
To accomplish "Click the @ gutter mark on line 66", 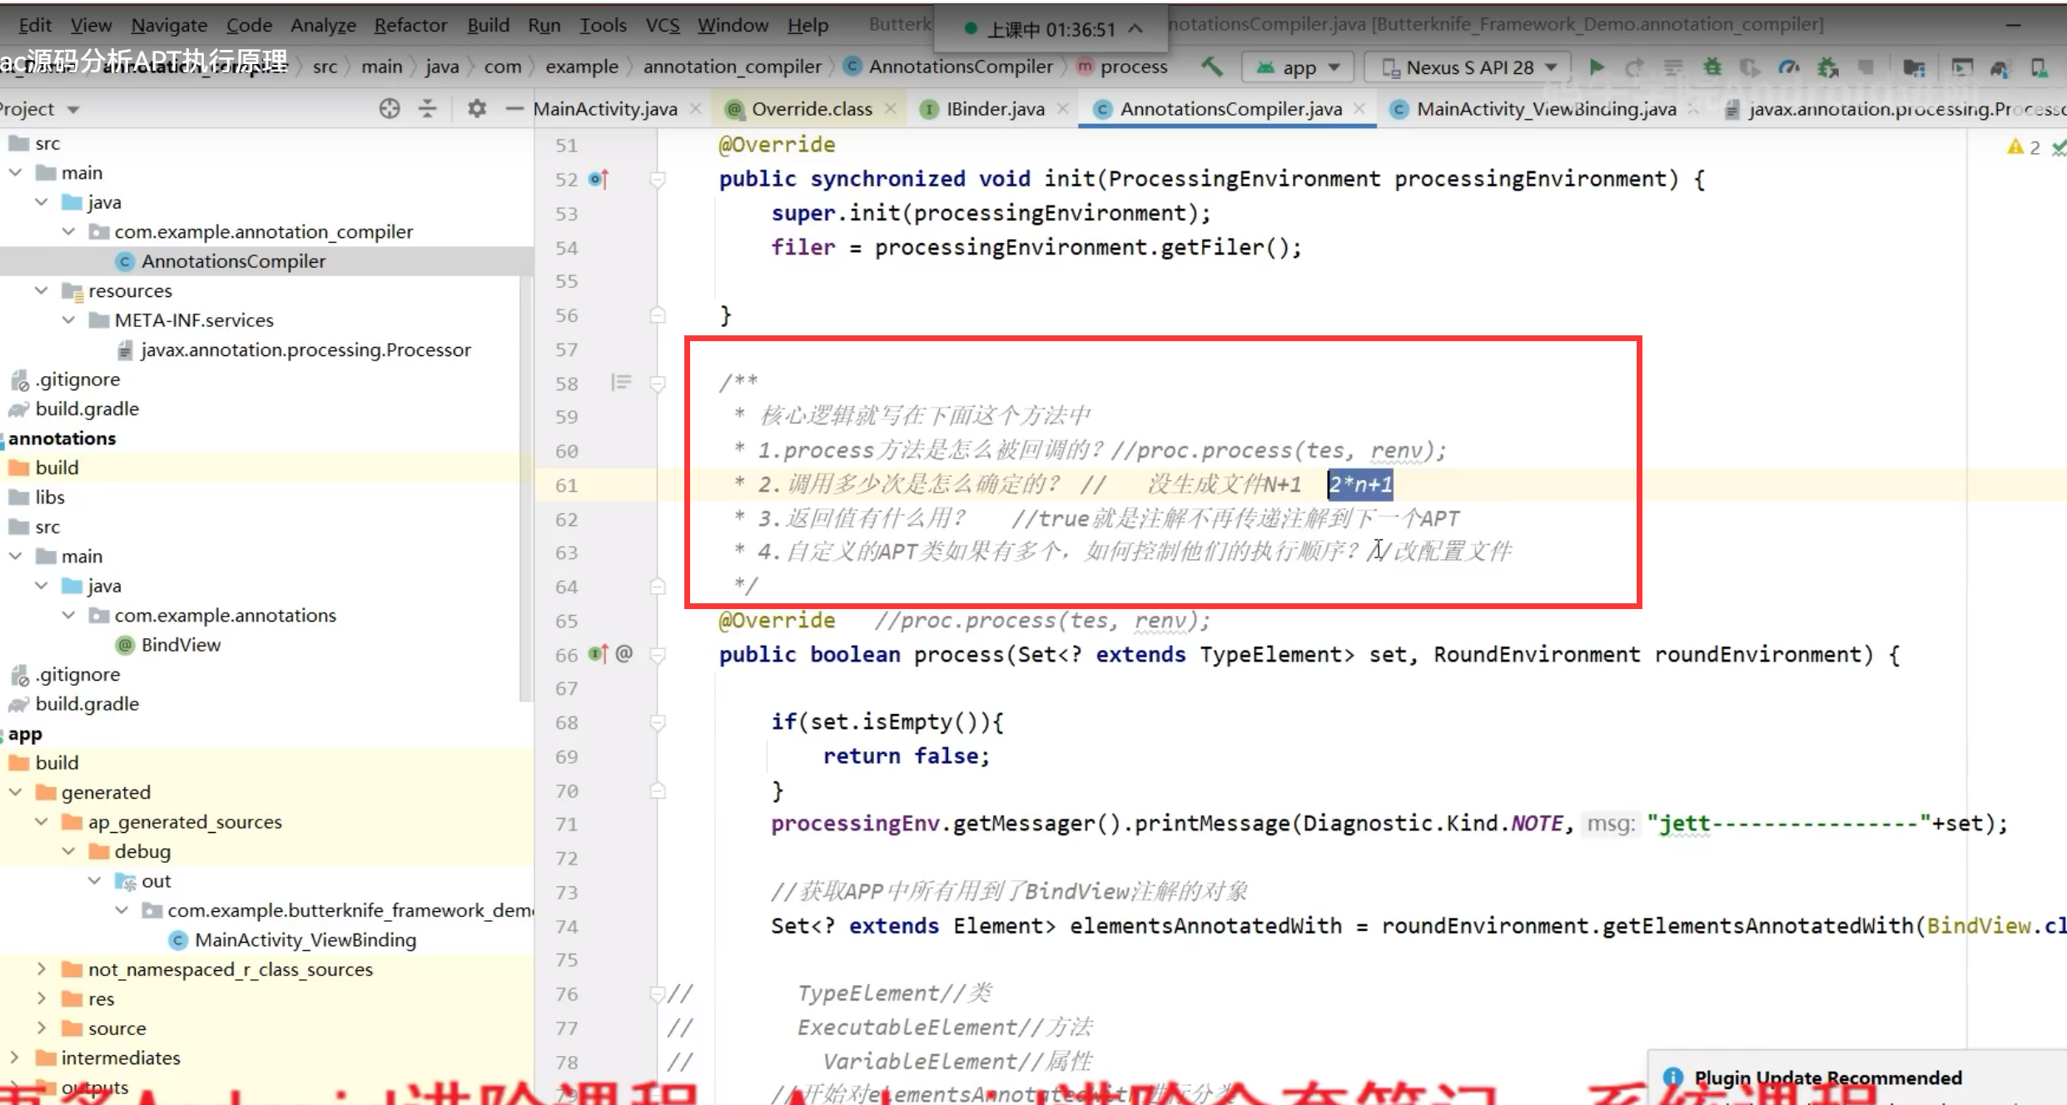I will click(x=624, y=654).
